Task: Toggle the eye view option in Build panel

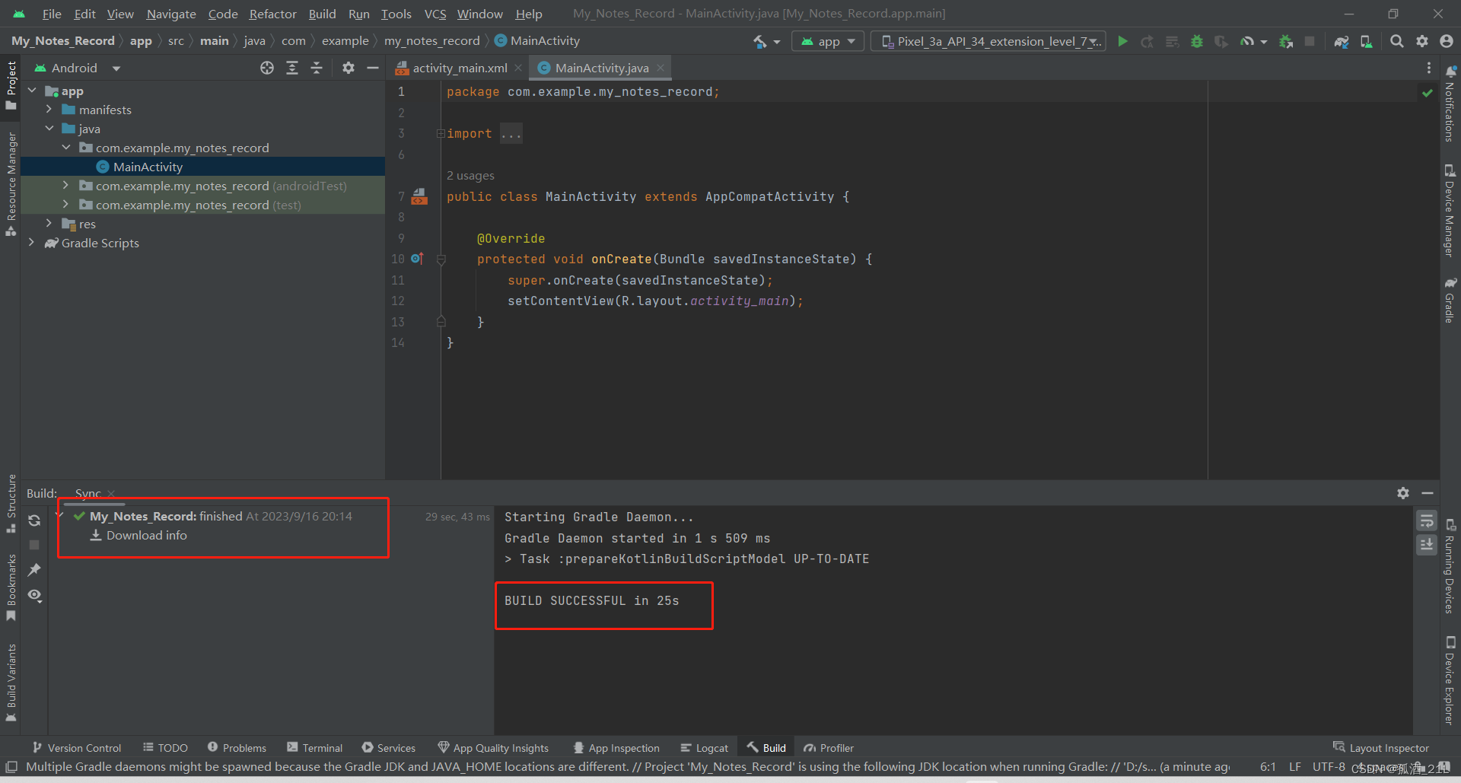Action: (34, 594)
